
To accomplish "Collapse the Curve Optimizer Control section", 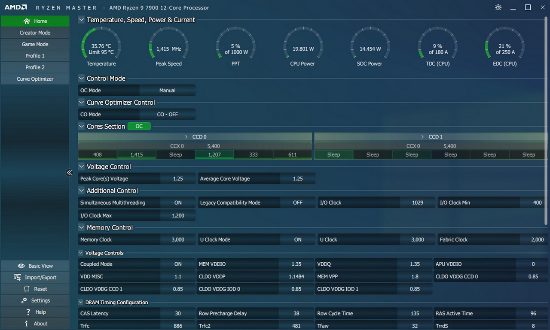I will point(81,103).
